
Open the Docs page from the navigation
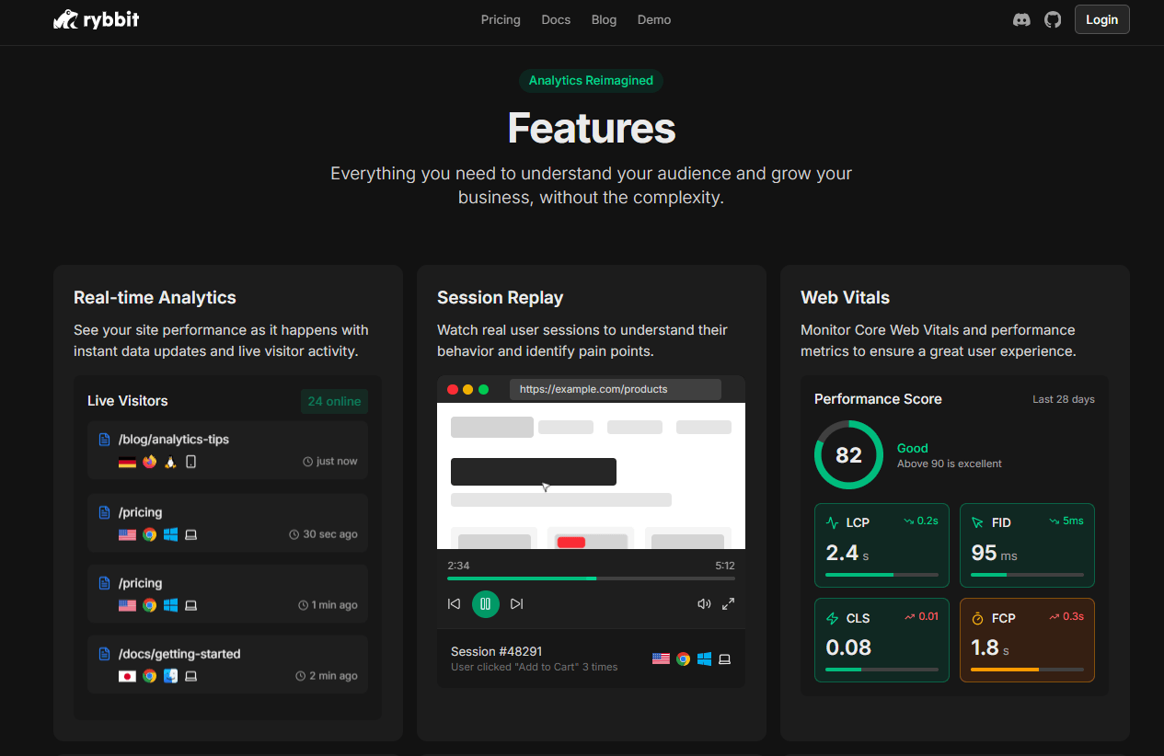coord(556,19)
